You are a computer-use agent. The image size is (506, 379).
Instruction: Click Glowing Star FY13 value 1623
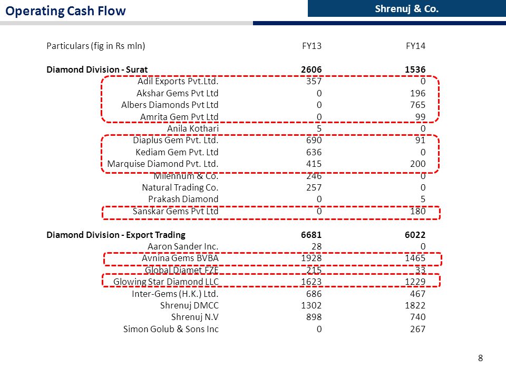[x=312, y=282]
